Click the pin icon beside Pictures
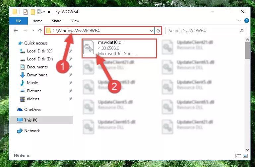255x167 pixels. pos(70,91)
